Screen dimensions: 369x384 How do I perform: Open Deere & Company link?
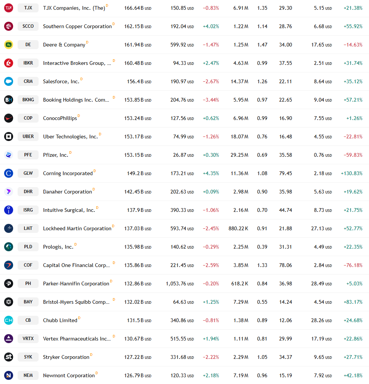click(64, 45)
